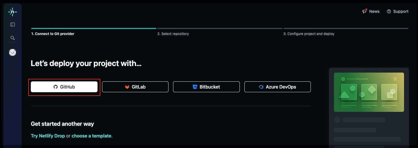Open the News text link
Screen dimensions: 418x148
374,11
